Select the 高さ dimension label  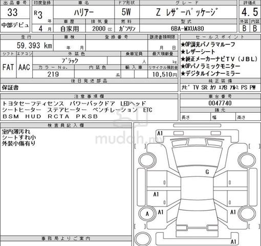point(241,117)
